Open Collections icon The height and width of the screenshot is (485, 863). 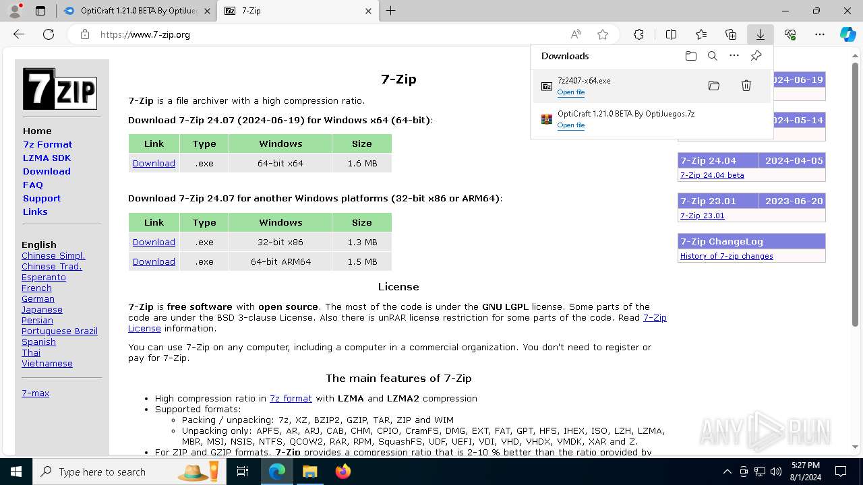[731, 34]
